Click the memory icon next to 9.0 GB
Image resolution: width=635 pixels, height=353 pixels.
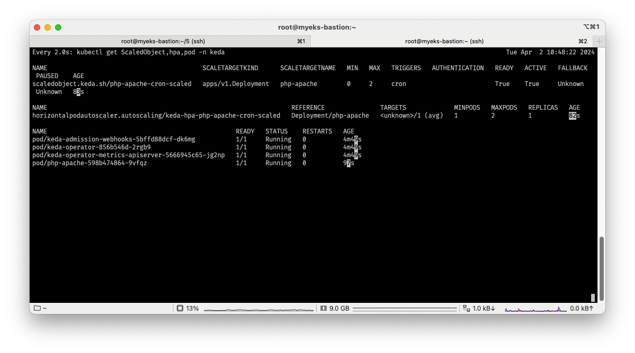pos(324,308)
